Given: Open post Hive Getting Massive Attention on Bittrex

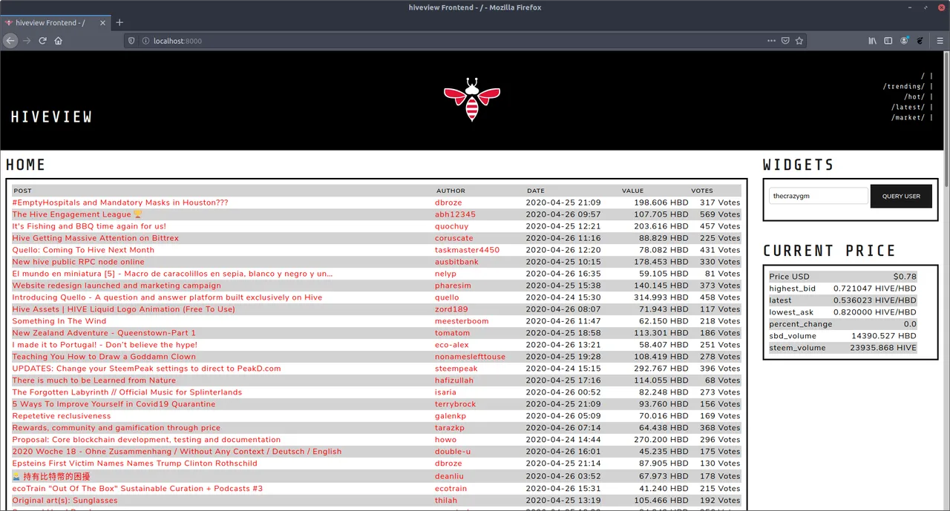Looking at the screenshot, I should pyautogui.click(x=95, y=238).
